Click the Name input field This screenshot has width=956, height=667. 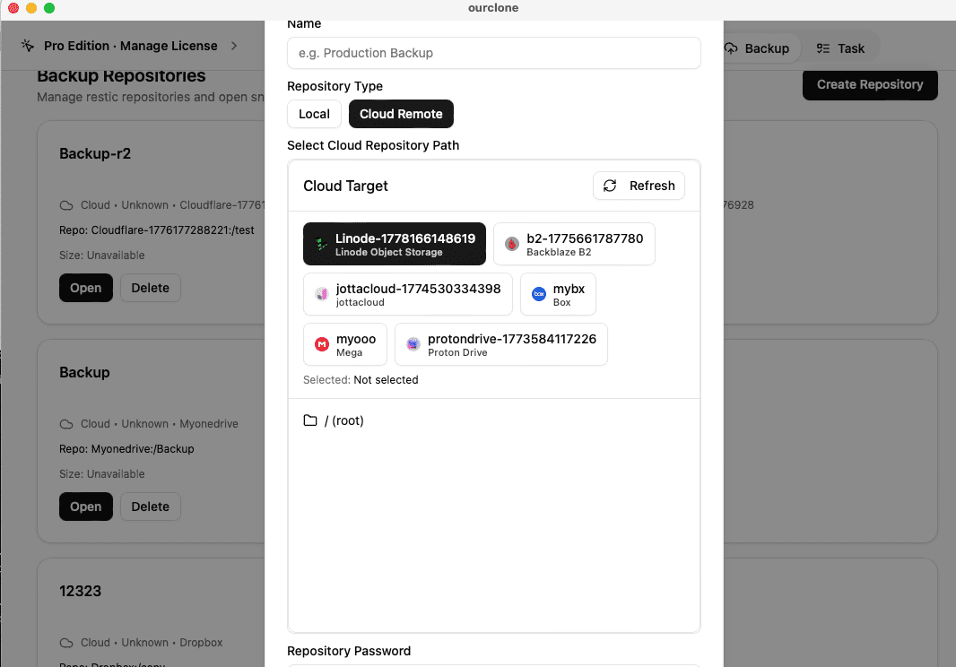pos(493,53)
